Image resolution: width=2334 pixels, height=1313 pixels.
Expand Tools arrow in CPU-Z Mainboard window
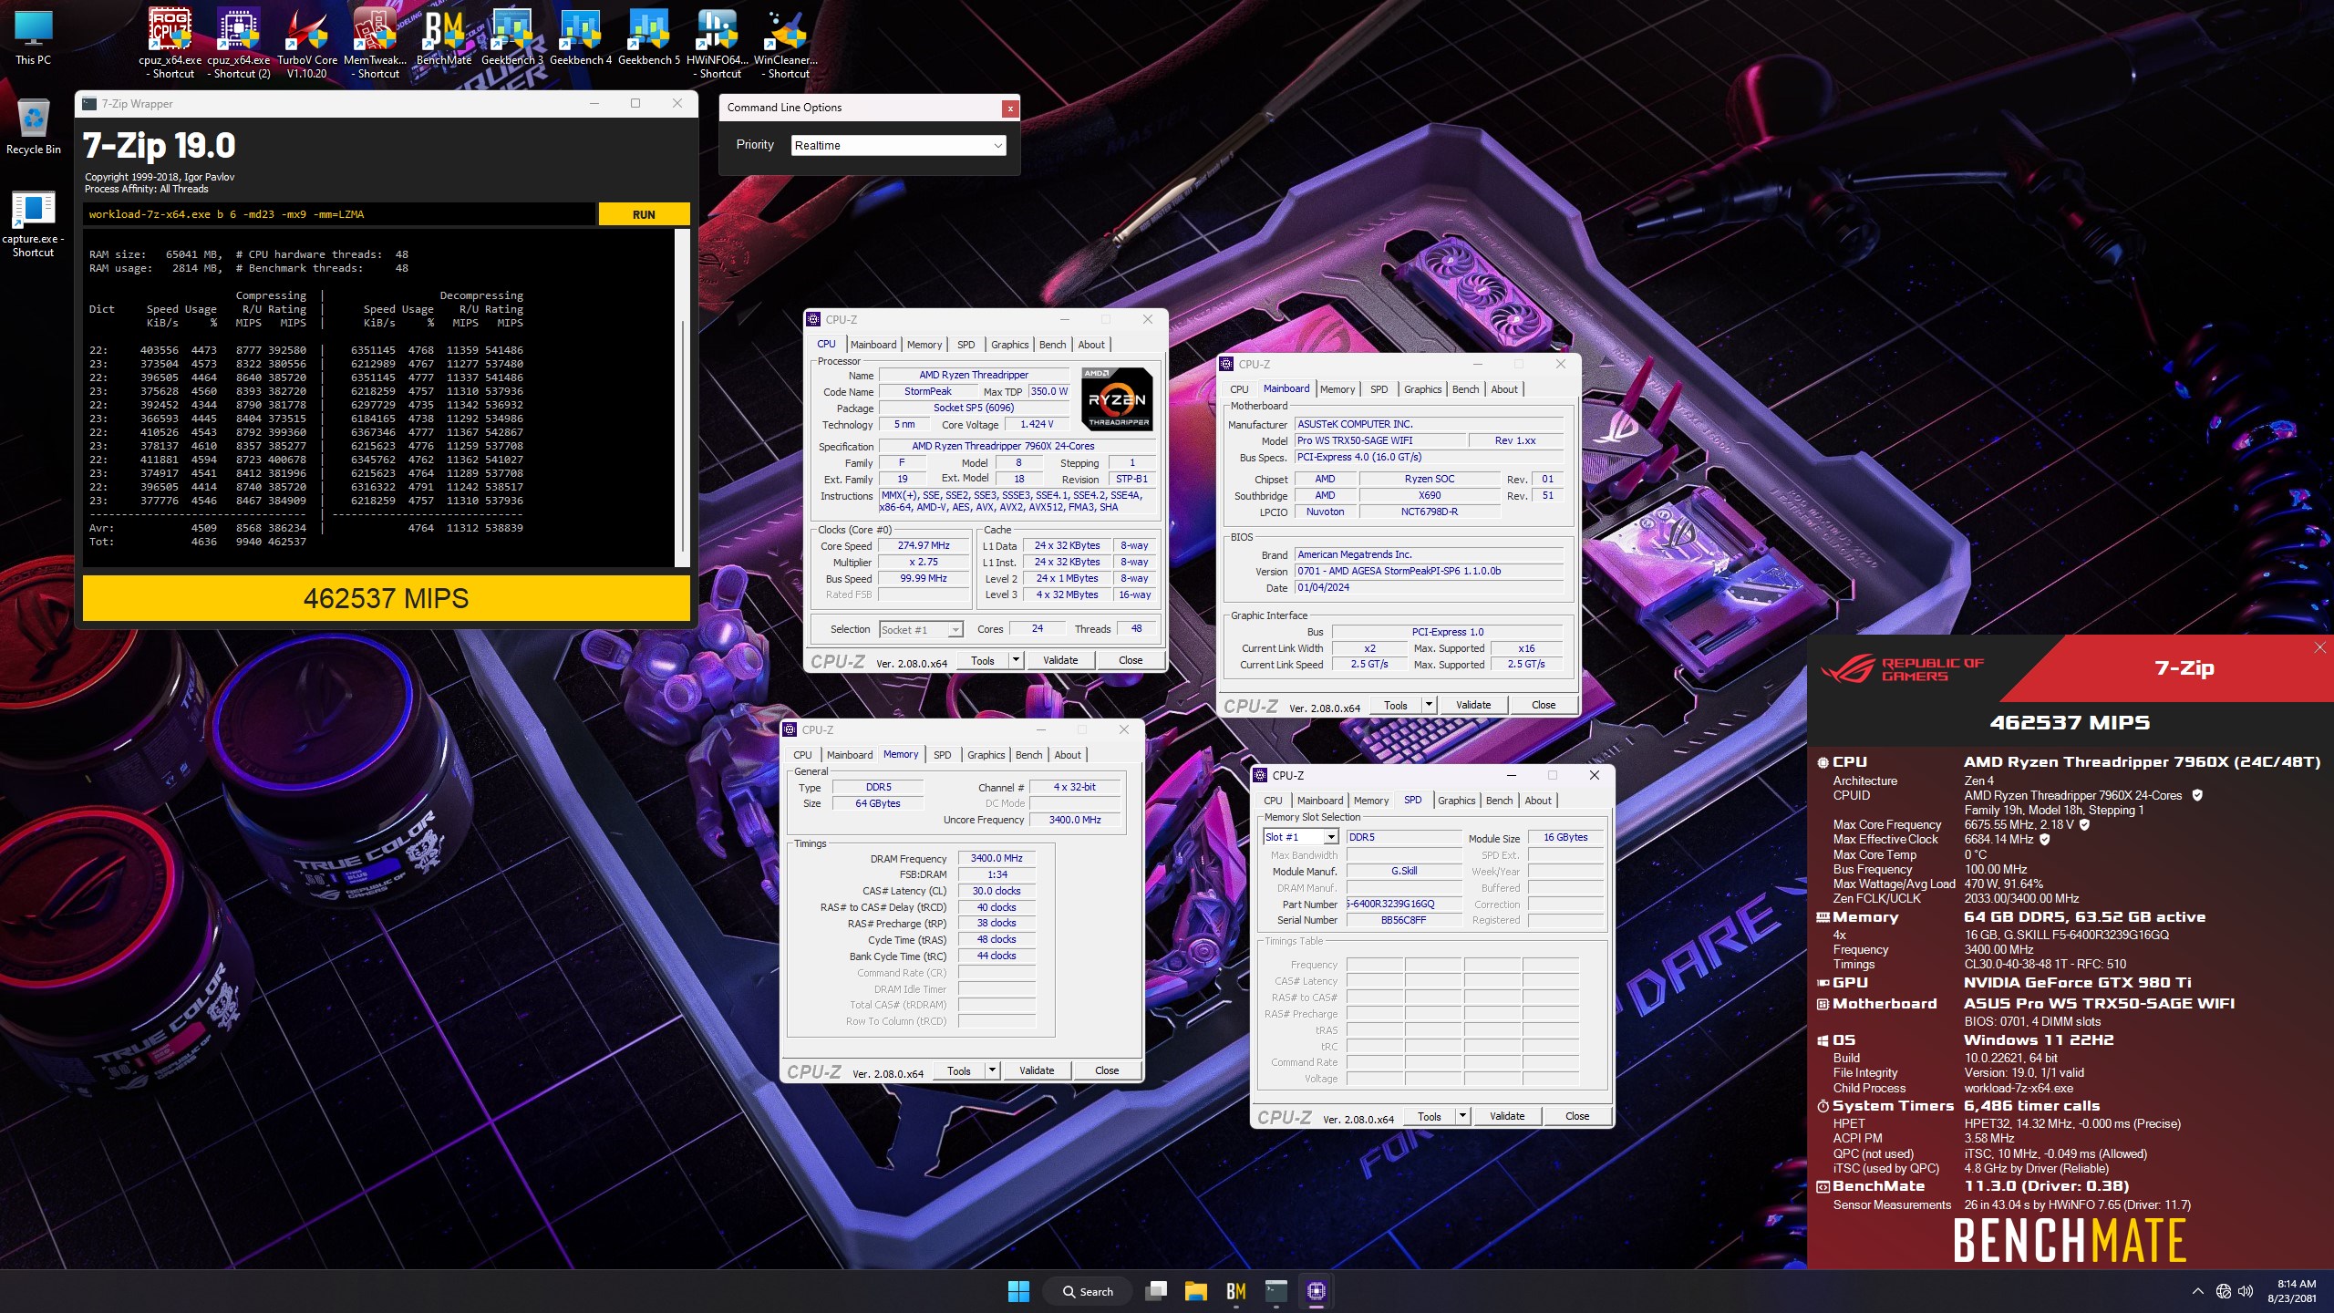click(x=1429, y=705)
